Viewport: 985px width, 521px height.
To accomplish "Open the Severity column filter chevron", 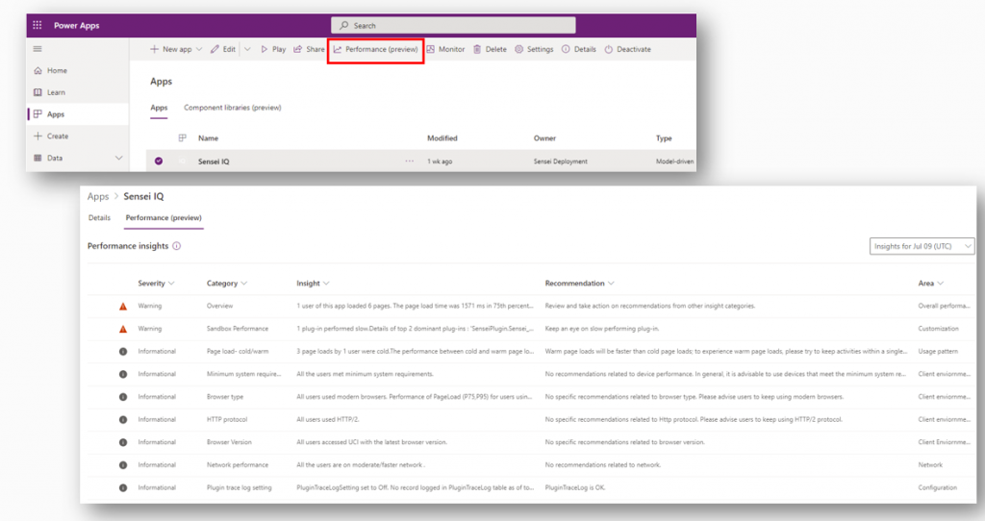I will pos(171,284).
